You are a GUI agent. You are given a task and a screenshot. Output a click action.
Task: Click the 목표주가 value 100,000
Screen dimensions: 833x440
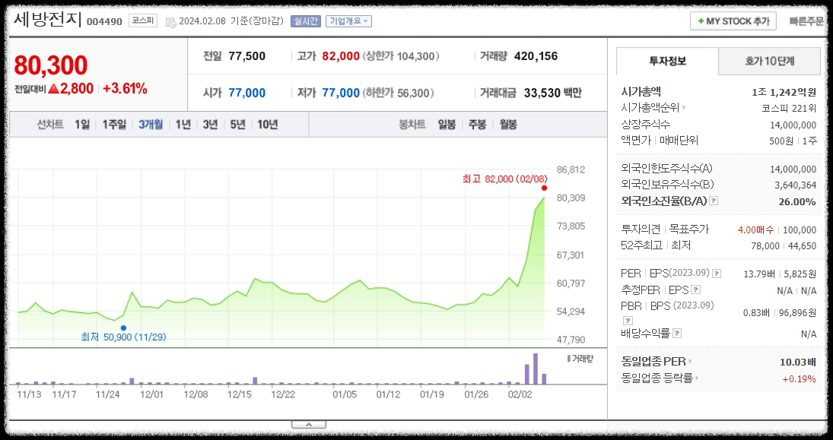[800, 229]
